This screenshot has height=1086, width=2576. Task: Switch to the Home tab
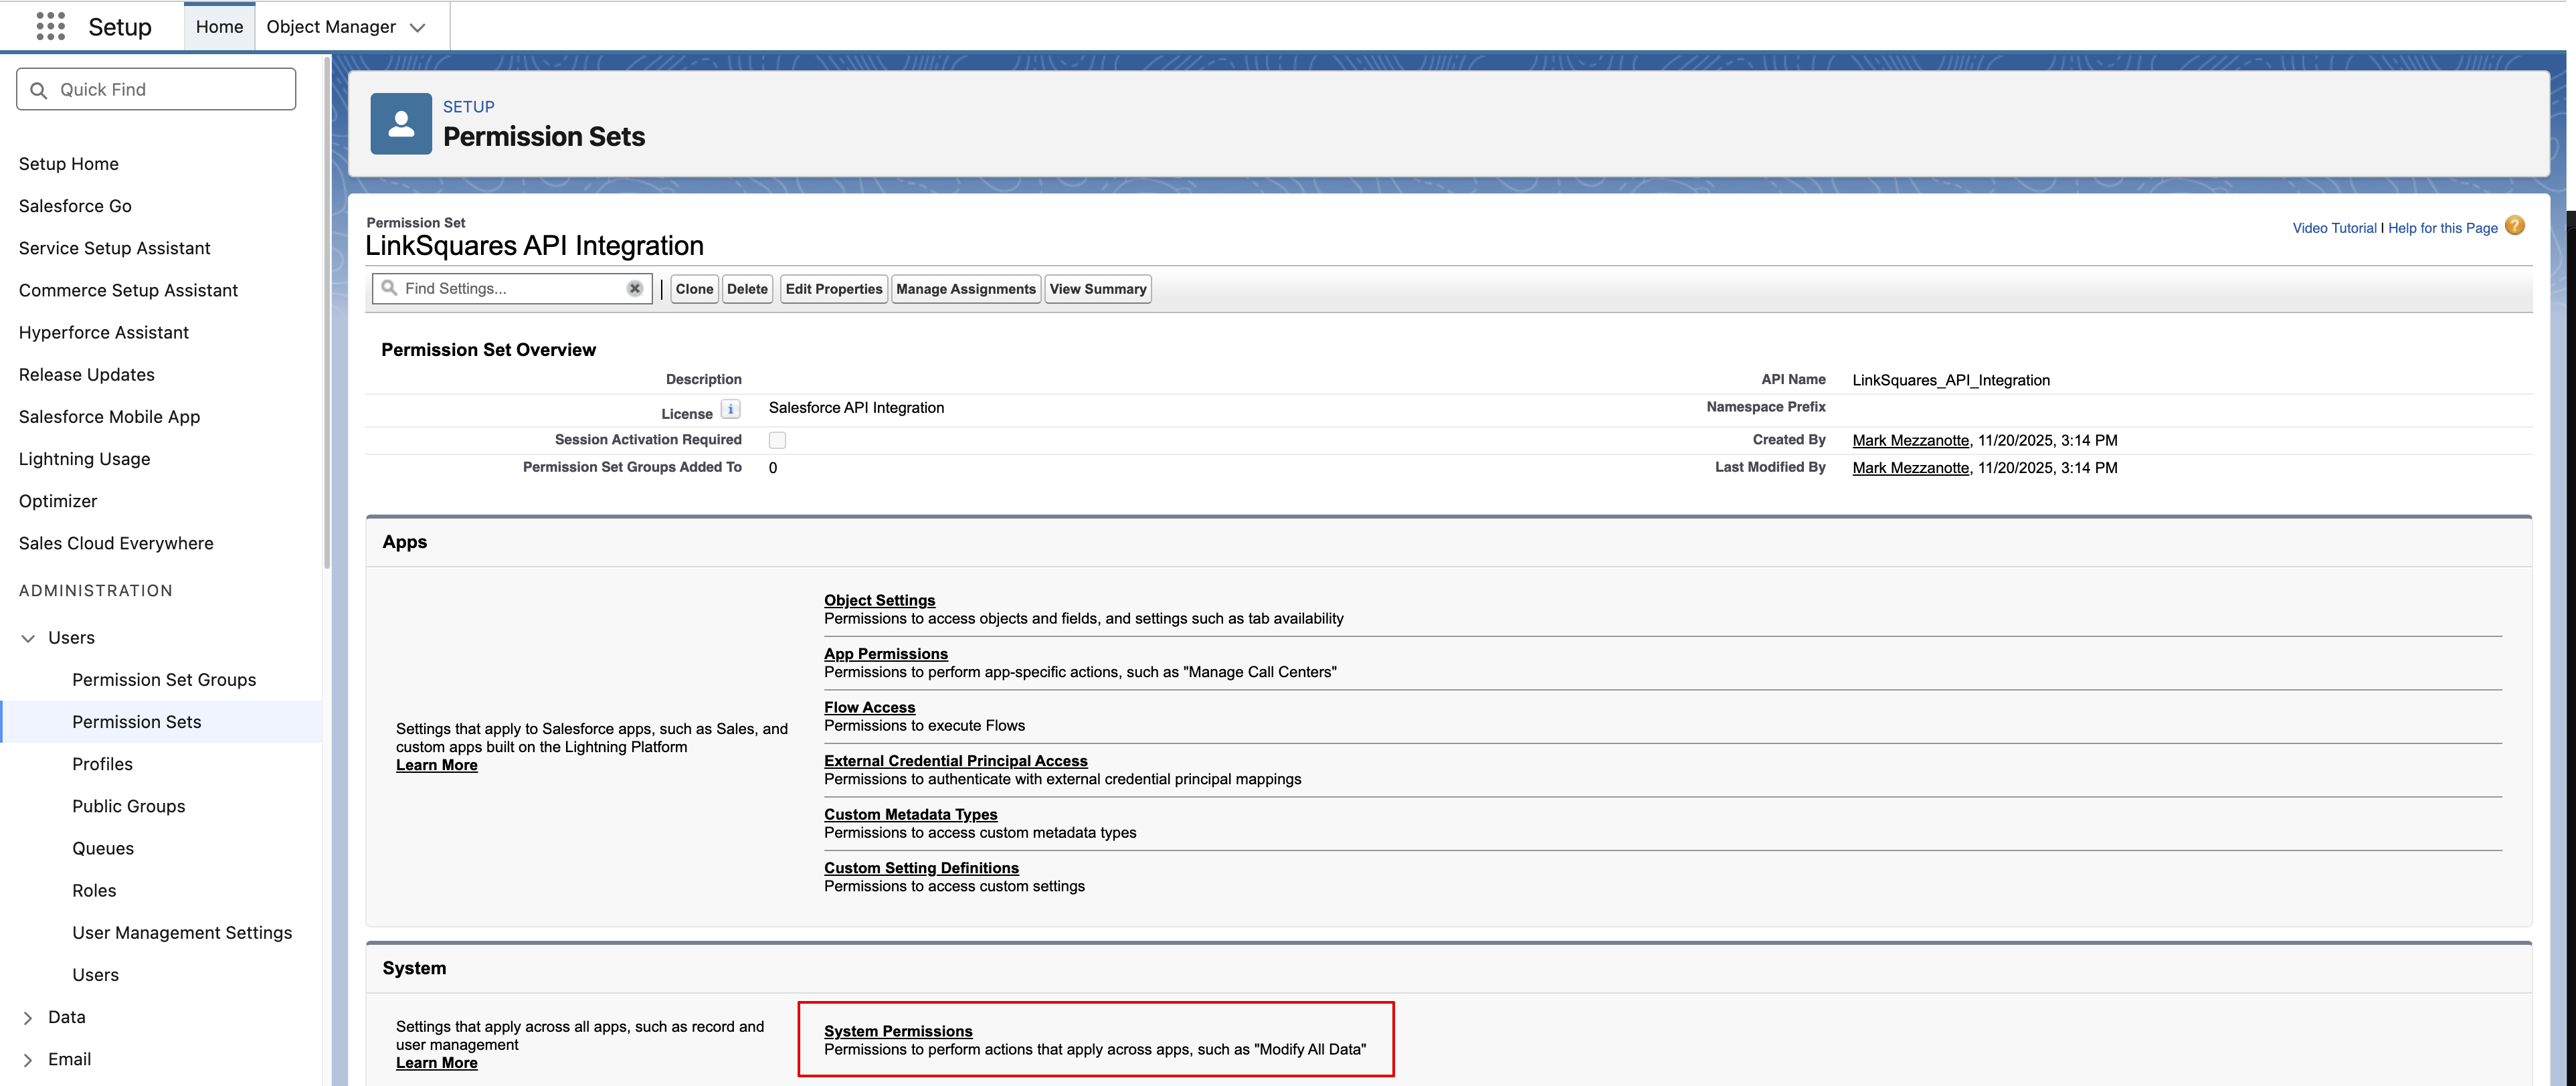point(219,27)
